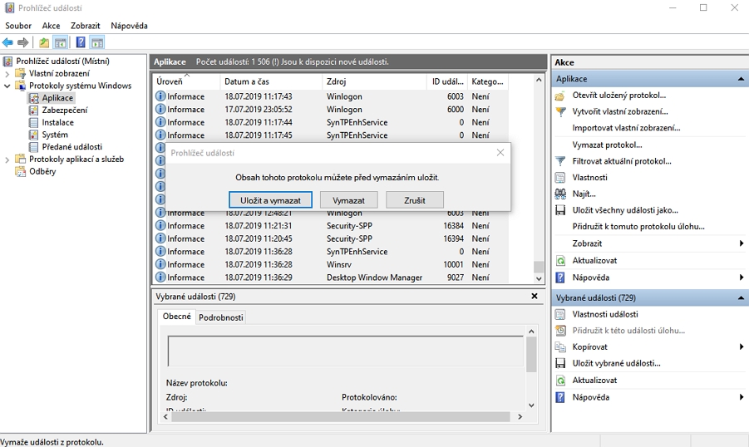This screenshot has width=749, height=447.
Task: Select the Zabezpečení log in the tree
Action: [64, 110]
